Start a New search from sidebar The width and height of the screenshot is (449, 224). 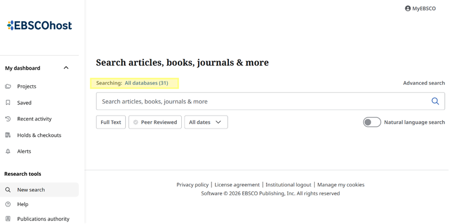click(39, 190)
